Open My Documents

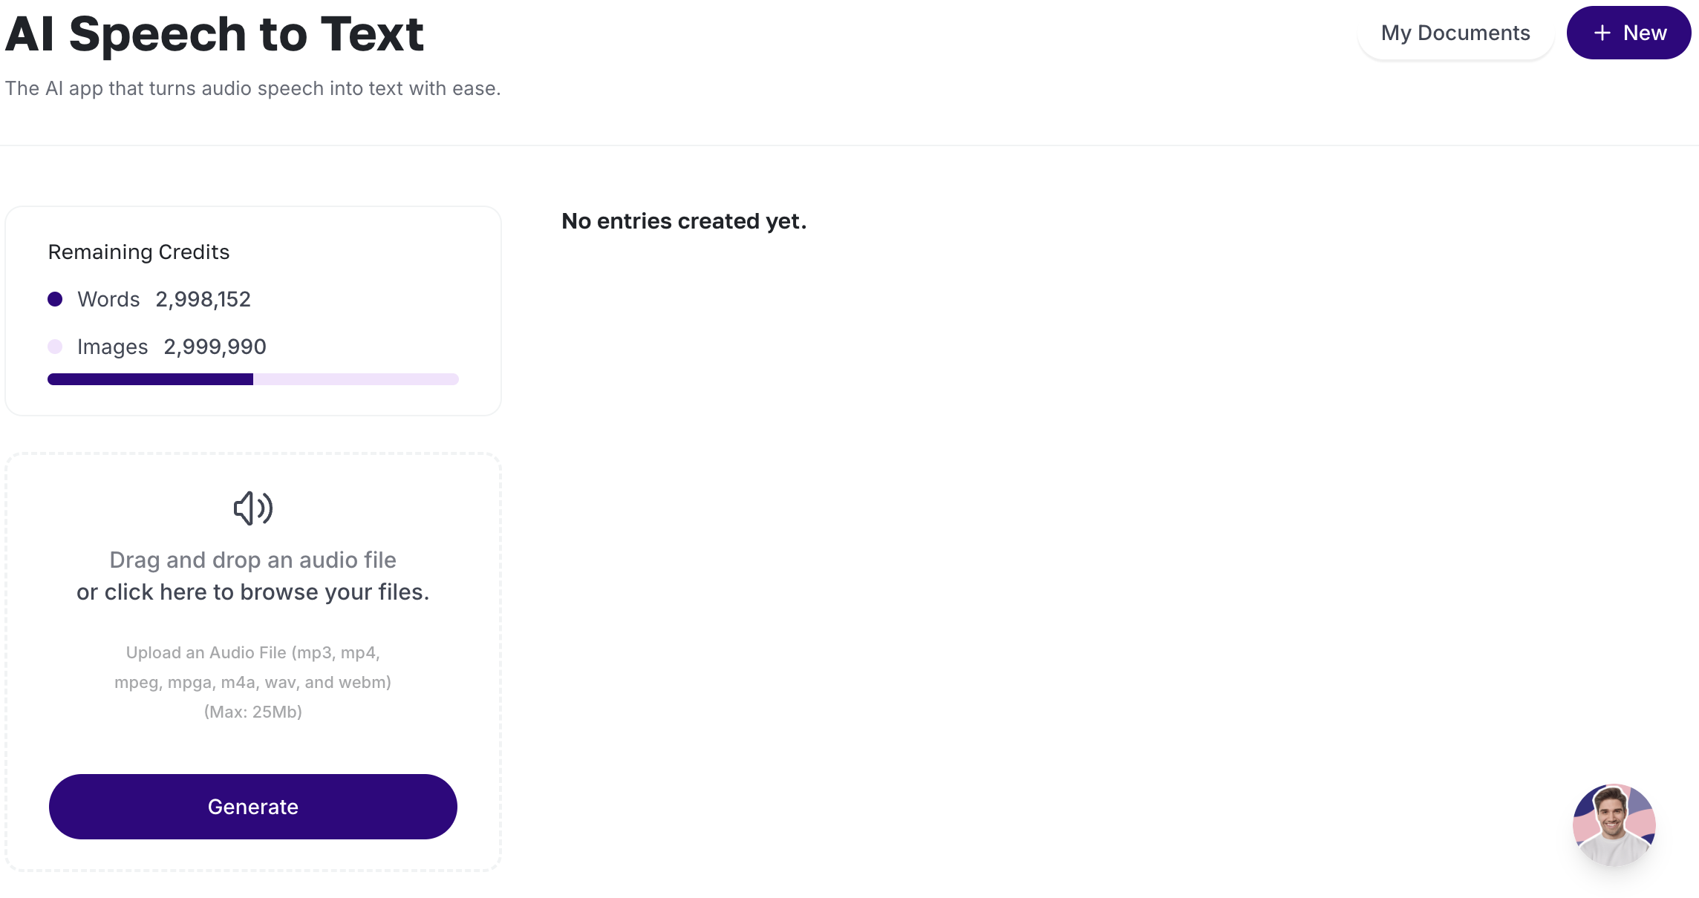click(x=1455, y=33)
